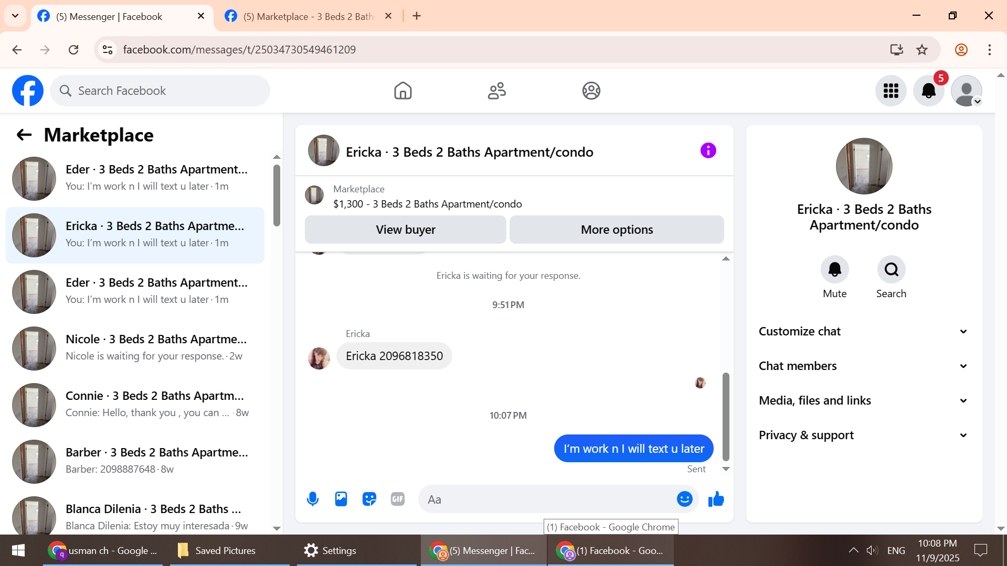Mute the Ericka conversation bell icon

[835, 269]
